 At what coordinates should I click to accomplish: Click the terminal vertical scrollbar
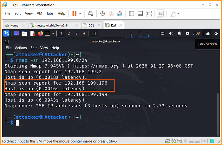coord(218,114)
